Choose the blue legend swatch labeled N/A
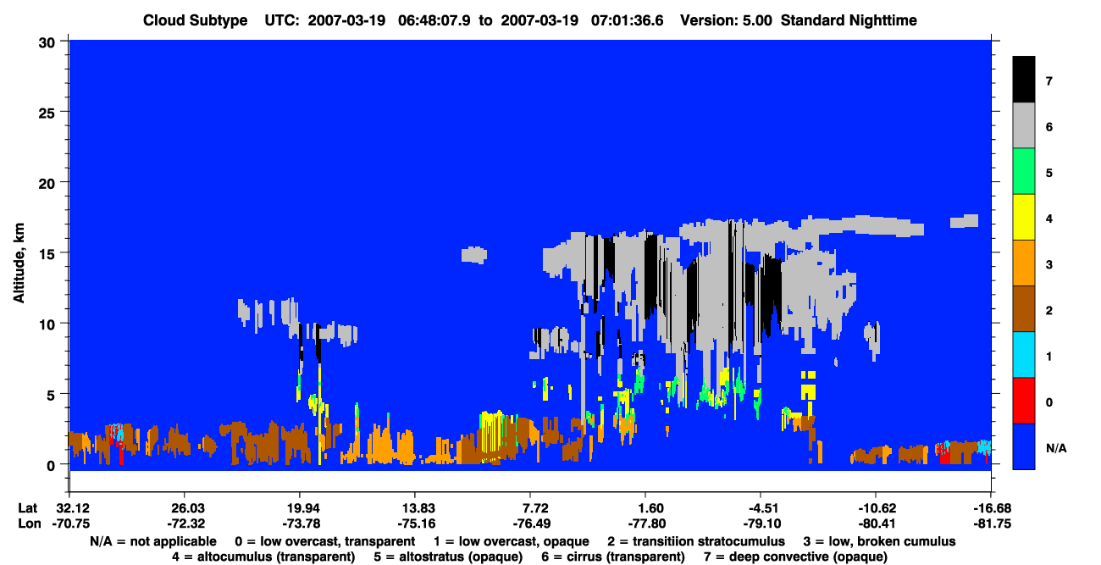Viewport: 1101px width, 565px height. click(x=1024, y=446)
